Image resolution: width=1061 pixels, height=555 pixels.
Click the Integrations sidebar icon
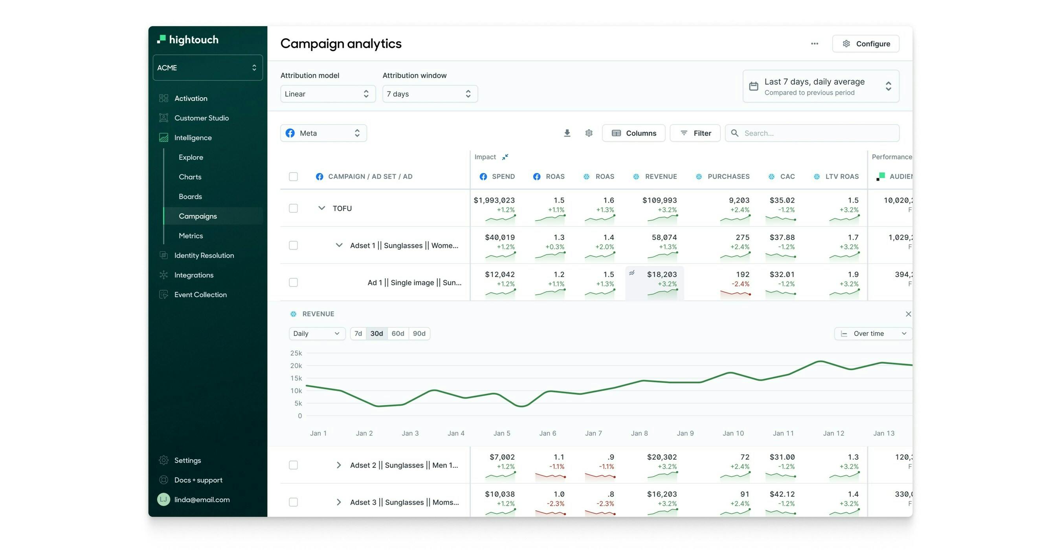click(163, 275)
